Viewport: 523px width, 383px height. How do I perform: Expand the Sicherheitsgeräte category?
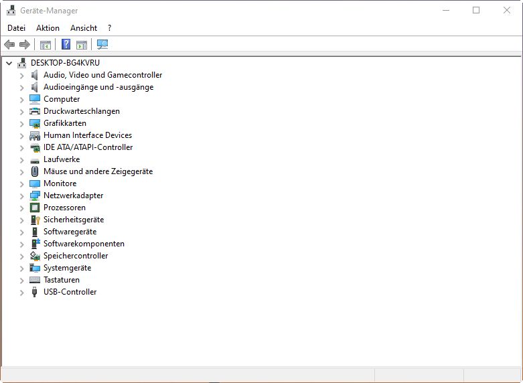pos(21,220)
